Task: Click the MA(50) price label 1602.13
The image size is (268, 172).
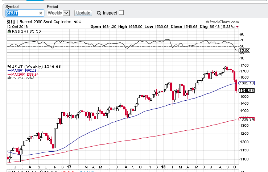Action: pos(246,83)
